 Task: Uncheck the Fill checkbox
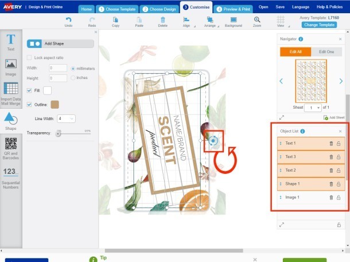(30, 90)
